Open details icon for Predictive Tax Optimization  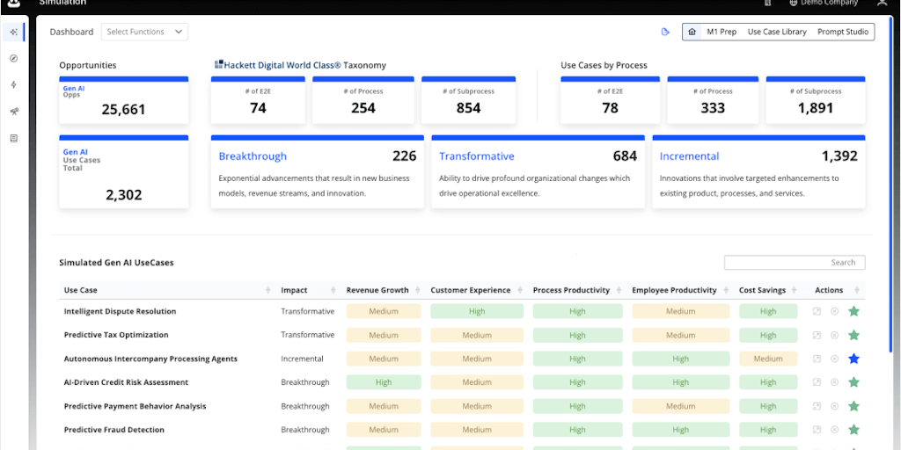[817, 335]
